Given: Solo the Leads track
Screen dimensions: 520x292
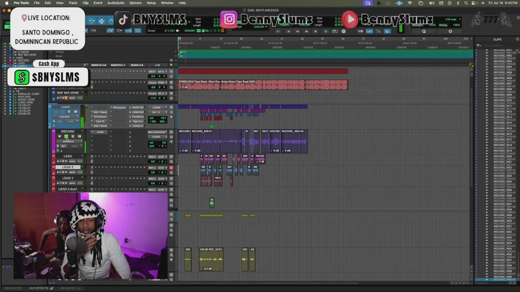Looking at the screenshot, I should point(69,112).
